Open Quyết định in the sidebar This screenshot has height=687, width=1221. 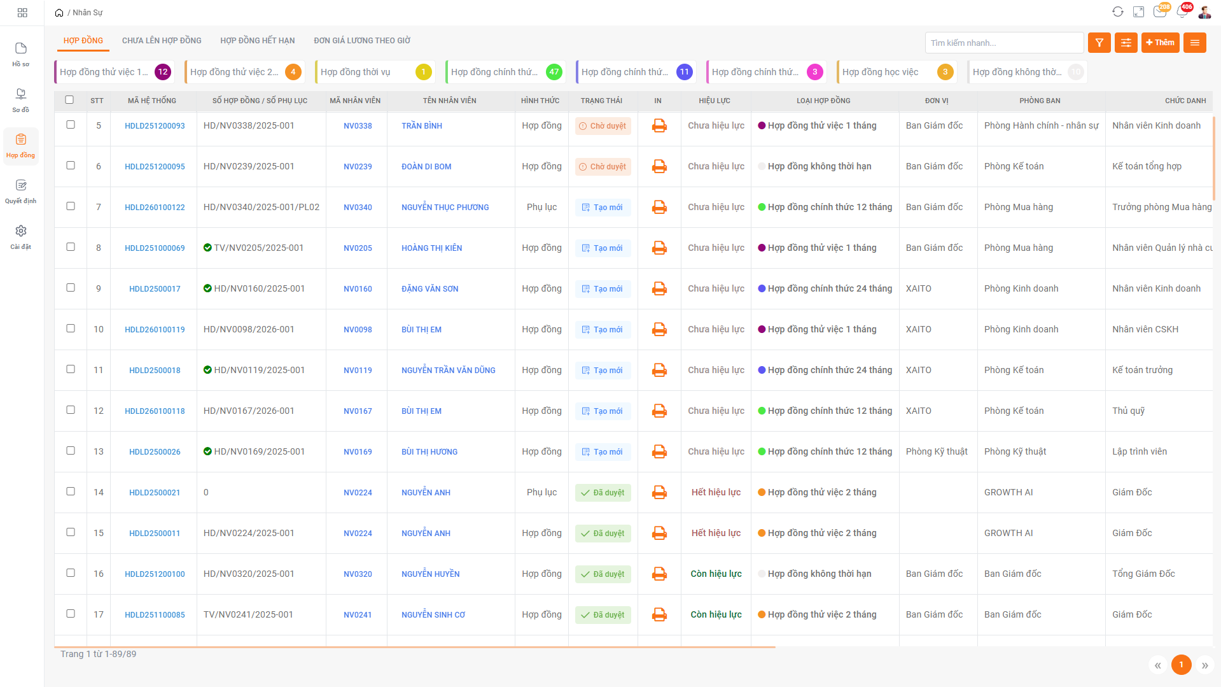tap(21, 191)
